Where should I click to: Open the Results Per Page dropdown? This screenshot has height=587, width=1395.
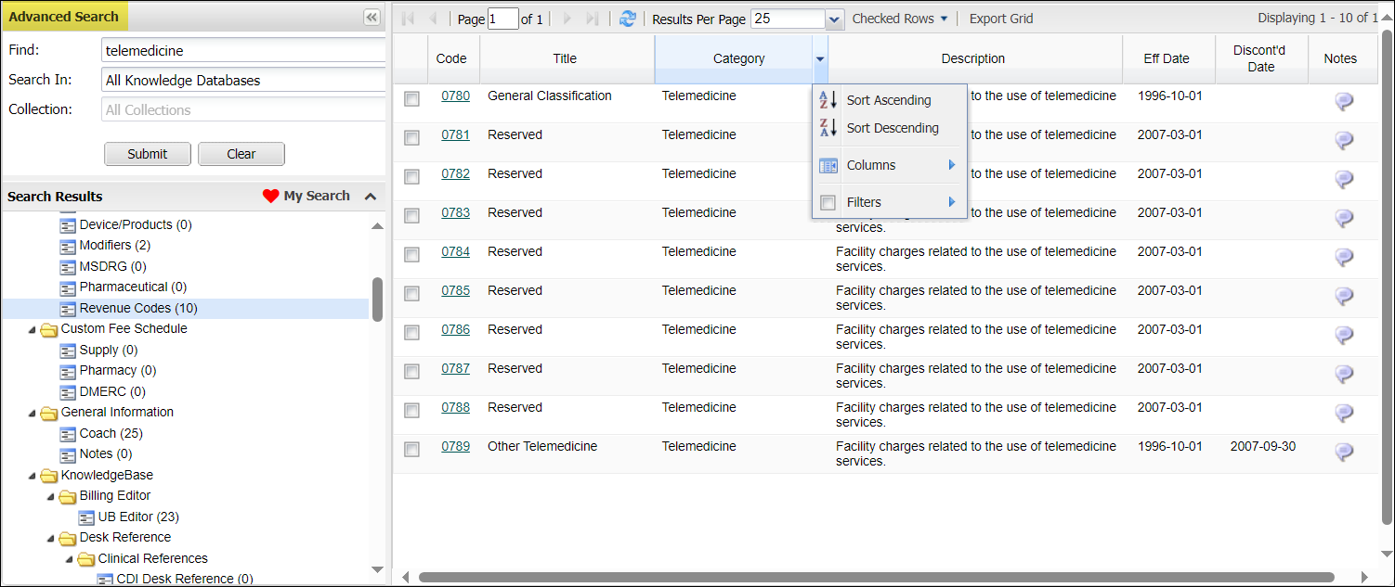[833, 19]
